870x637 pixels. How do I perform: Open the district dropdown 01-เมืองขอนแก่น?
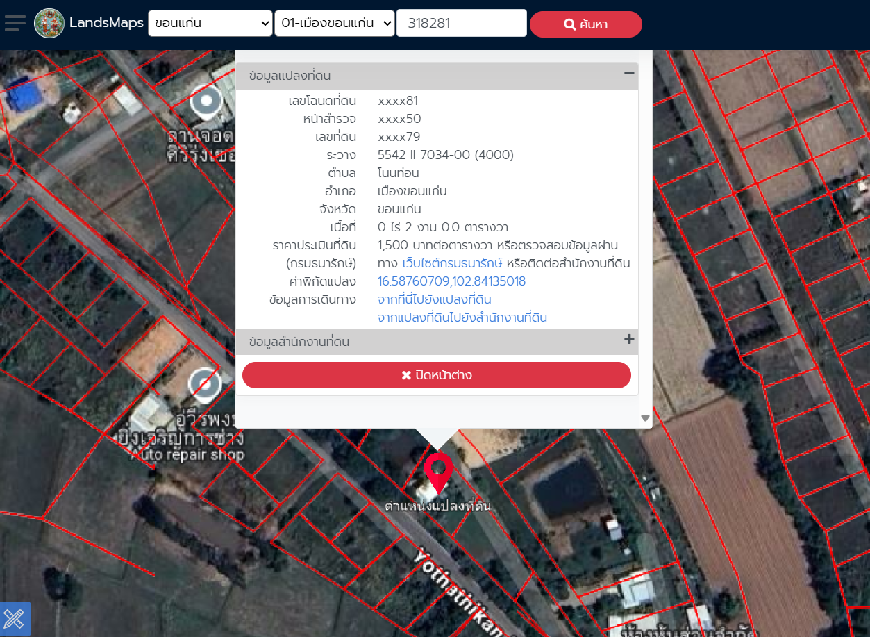coord(335,23)
